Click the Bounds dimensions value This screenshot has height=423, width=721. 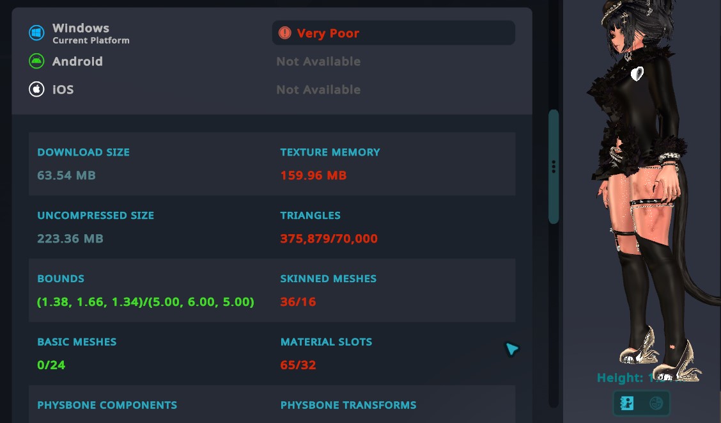[146, 302]
